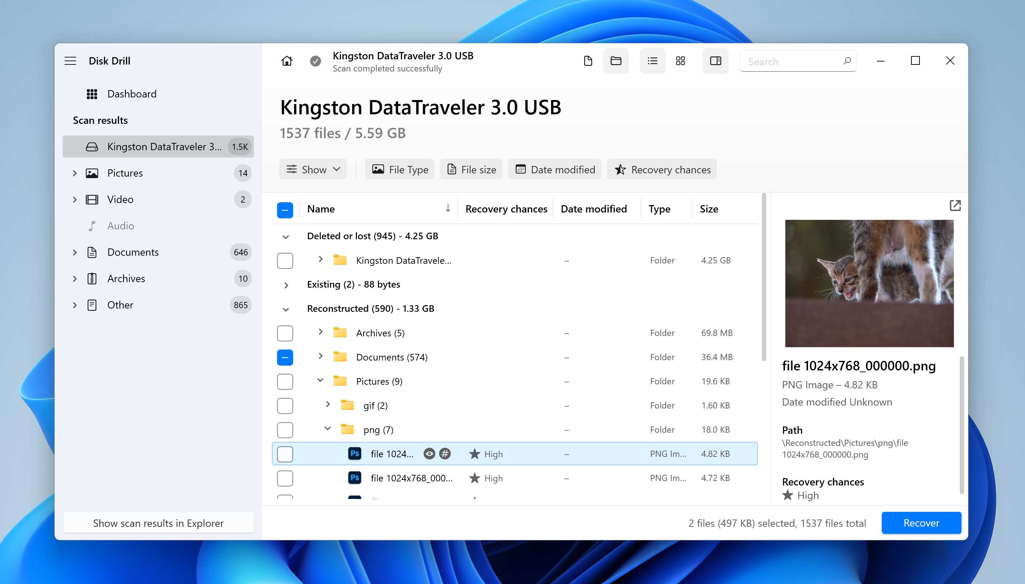The height and width of the screenshot is (584, 1025).
Task: Open Pictures category in sidebar
Action: click(158, 173)
